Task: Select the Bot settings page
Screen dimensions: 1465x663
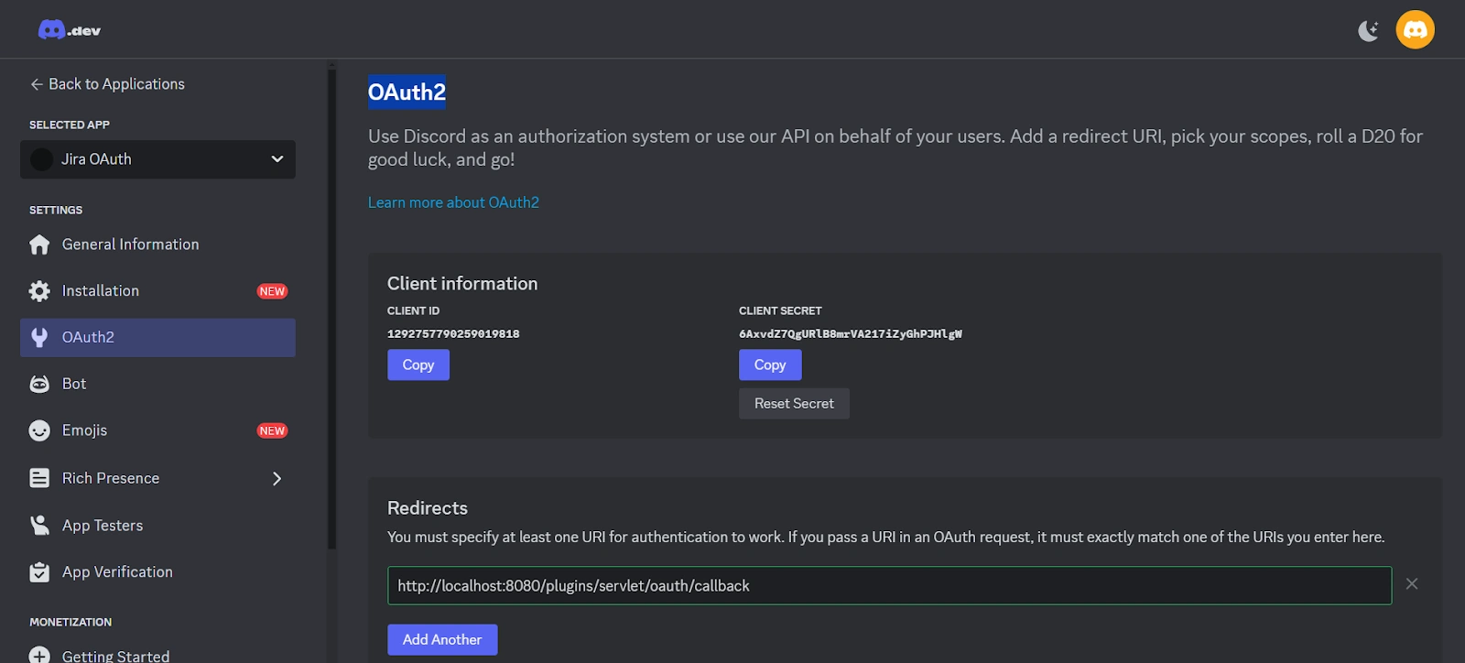Action: 157,384
